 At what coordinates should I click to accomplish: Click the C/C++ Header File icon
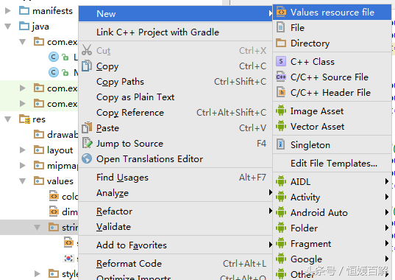(281, 92)
